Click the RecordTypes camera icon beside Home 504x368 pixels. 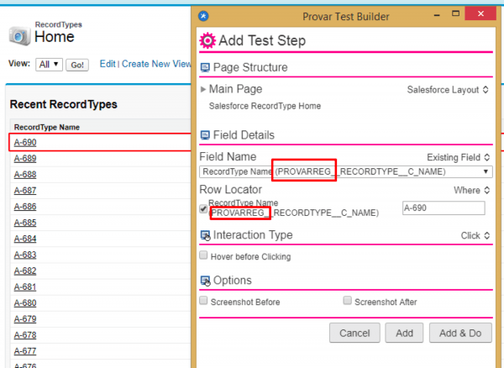[20, 36]
